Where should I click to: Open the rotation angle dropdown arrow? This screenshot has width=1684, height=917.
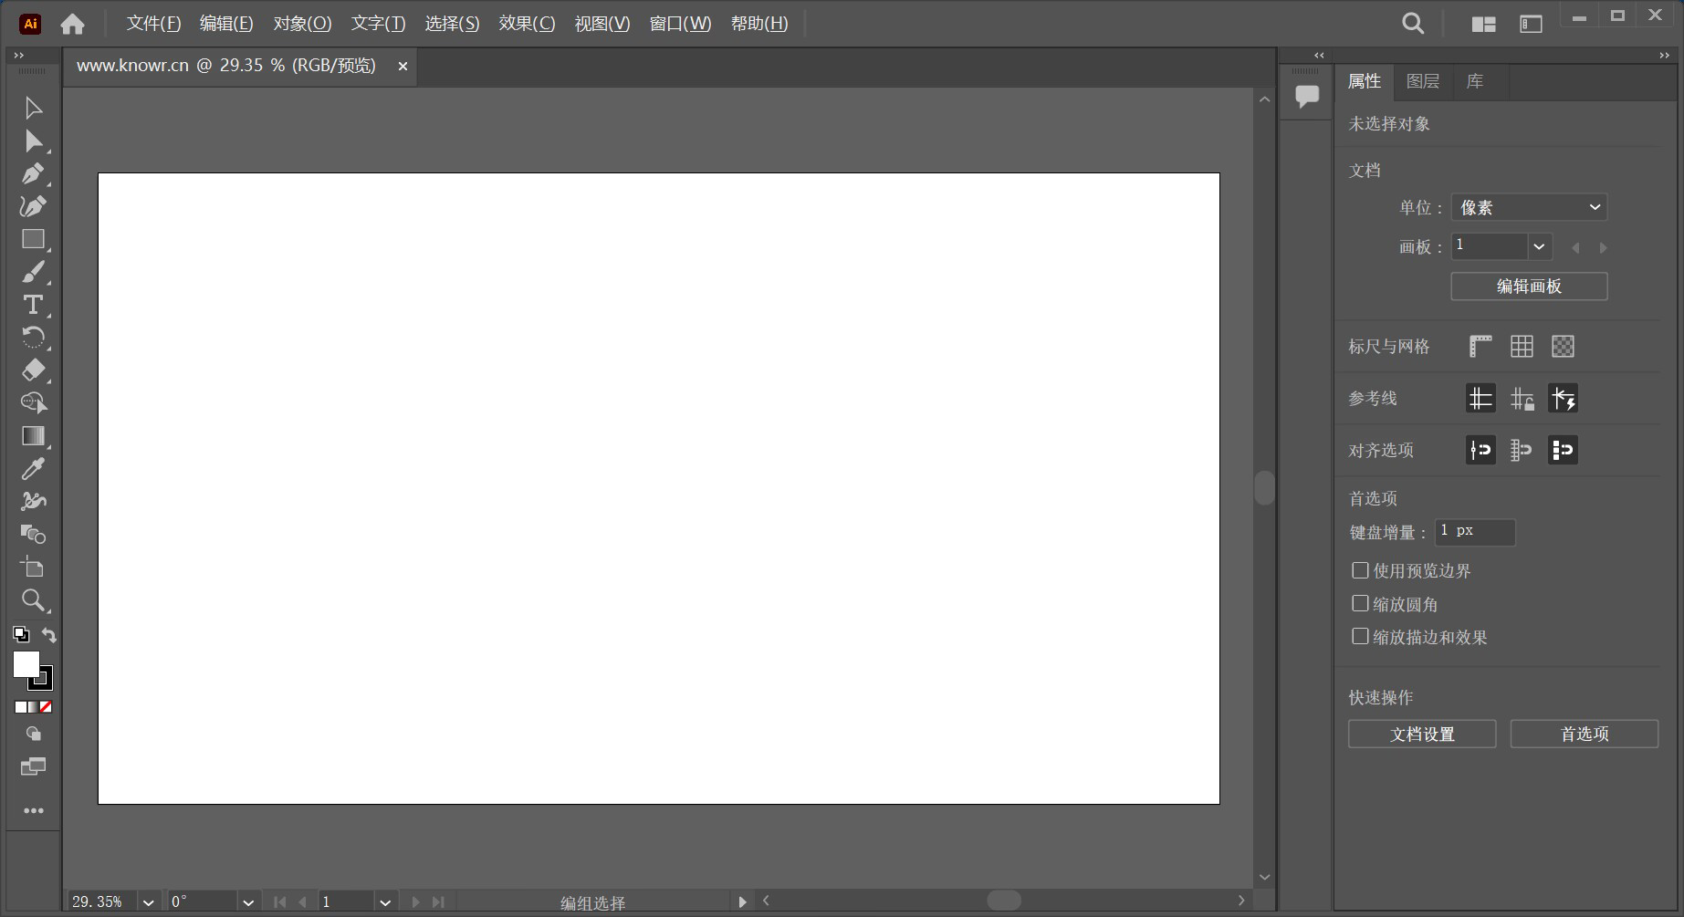(x=248, y=902)
